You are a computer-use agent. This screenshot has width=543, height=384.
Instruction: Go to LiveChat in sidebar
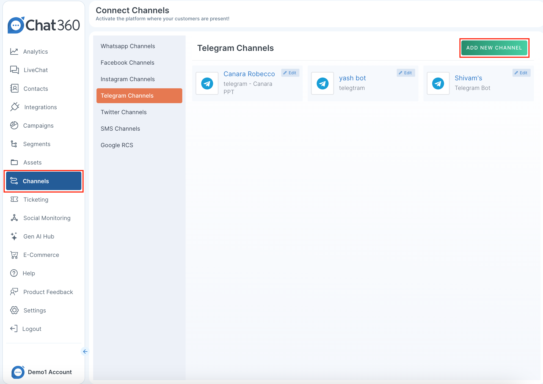44,70
